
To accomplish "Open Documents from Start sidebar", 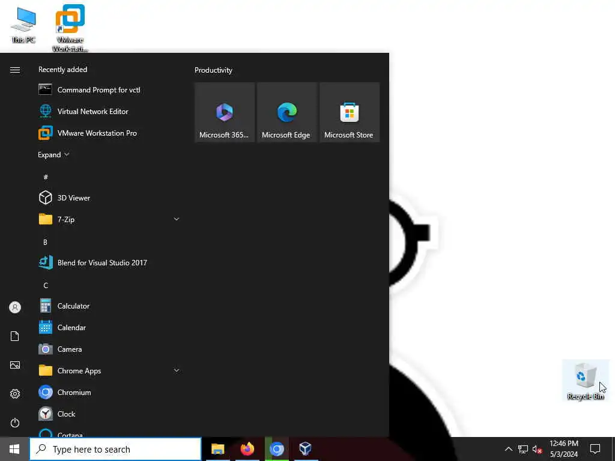I will 15,336.
